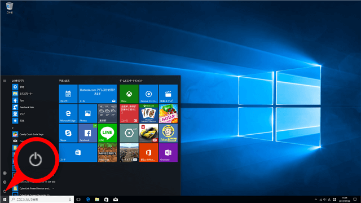This screenshot has height=203, width=361.
Task: Launch the Microsoft Edge tile
Action: 68,113
